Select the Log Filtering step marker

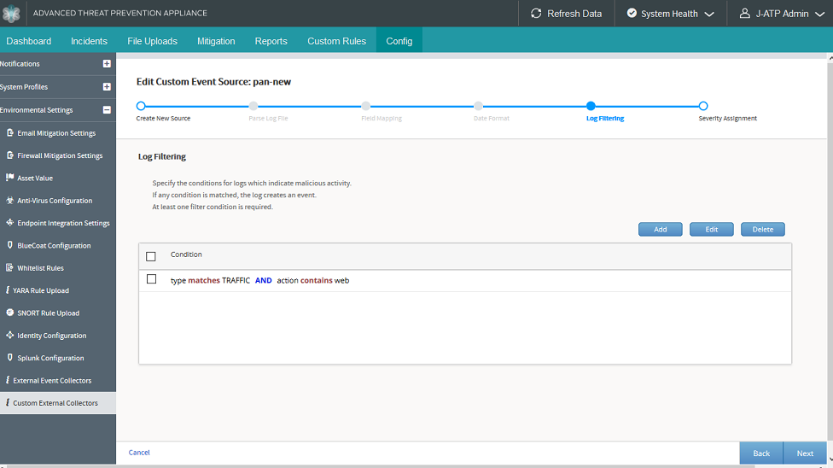pyautogui.click(x=591, y=106)
